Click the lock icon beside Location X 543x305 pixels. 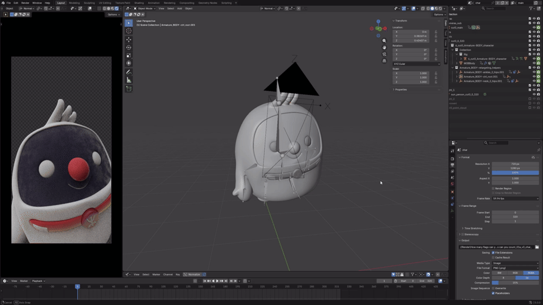[436, 32]
